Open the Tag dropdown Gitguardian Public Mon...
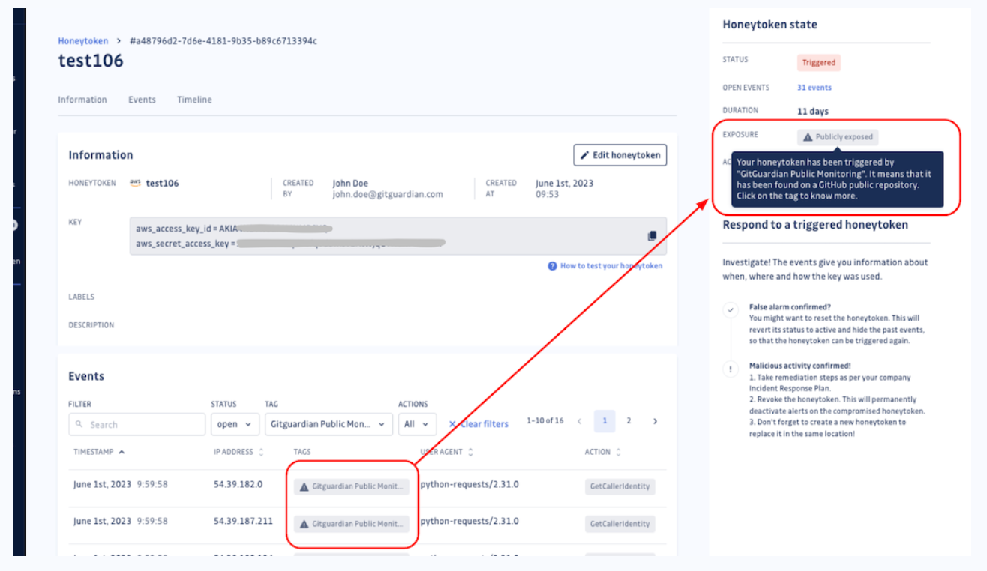 click(328, 424)
